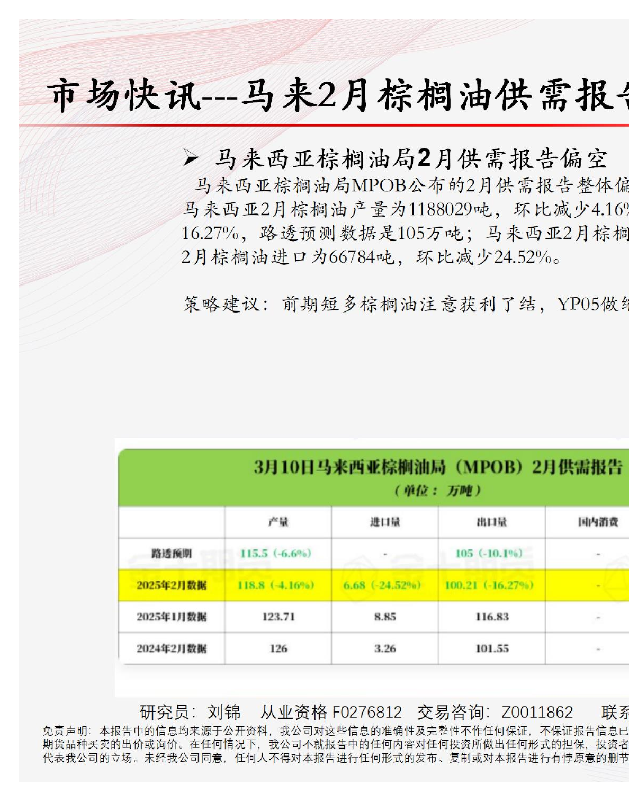Click the '路透预期' row label

coord(171,554)
